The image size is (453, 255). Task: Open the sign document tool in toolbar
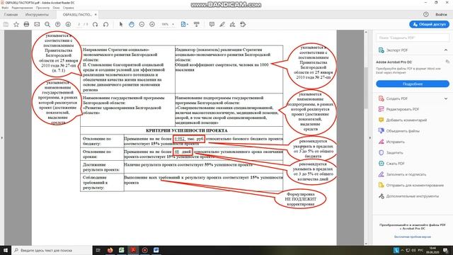232,25
